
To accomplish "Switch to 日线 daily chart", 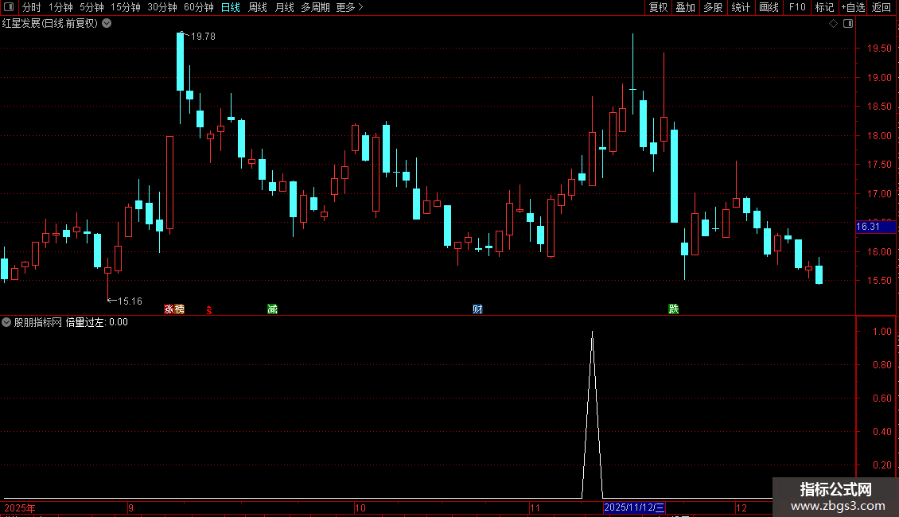I will [231, 7].
